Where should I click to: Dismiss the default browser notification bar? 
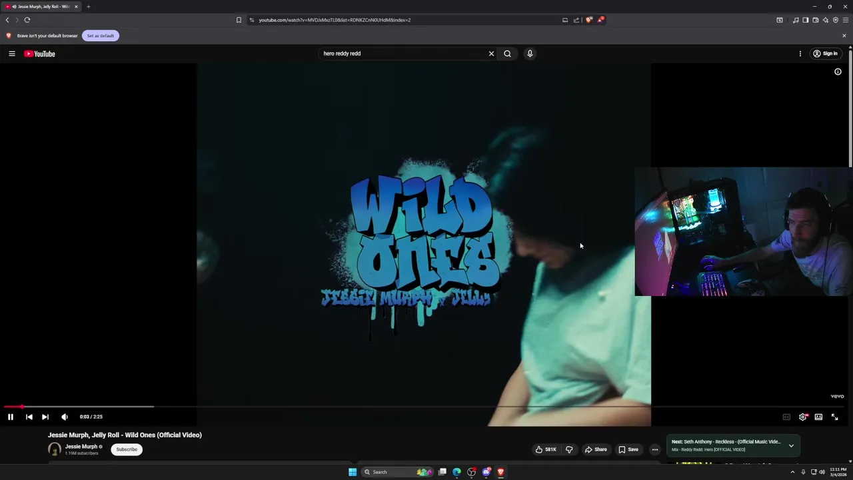844,35
